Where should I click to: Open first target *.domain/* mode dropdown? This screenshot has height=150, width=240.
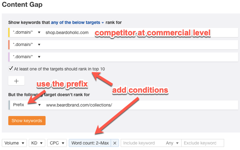(27, 33)
